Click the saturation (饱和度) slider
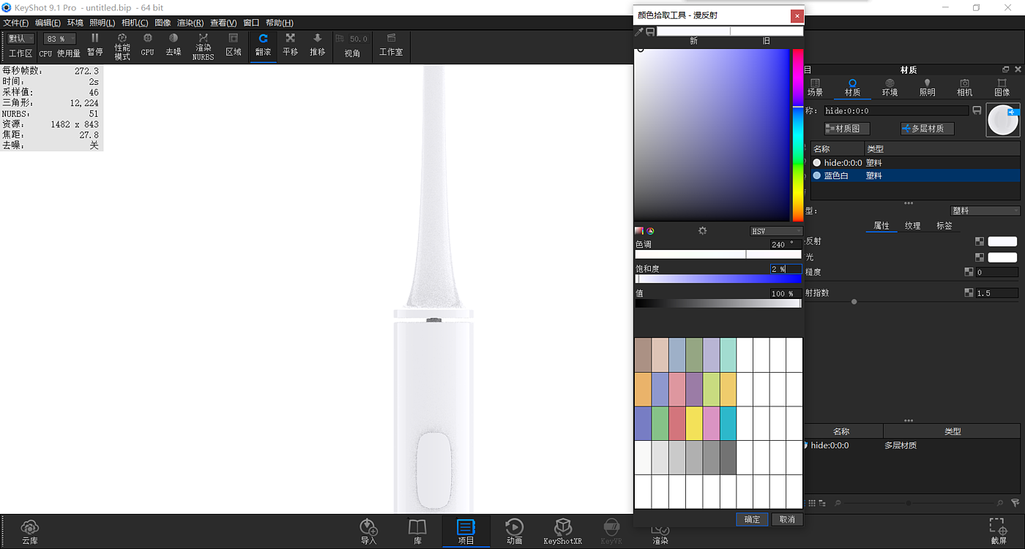1025x549 pixels. tap(718, 279)
